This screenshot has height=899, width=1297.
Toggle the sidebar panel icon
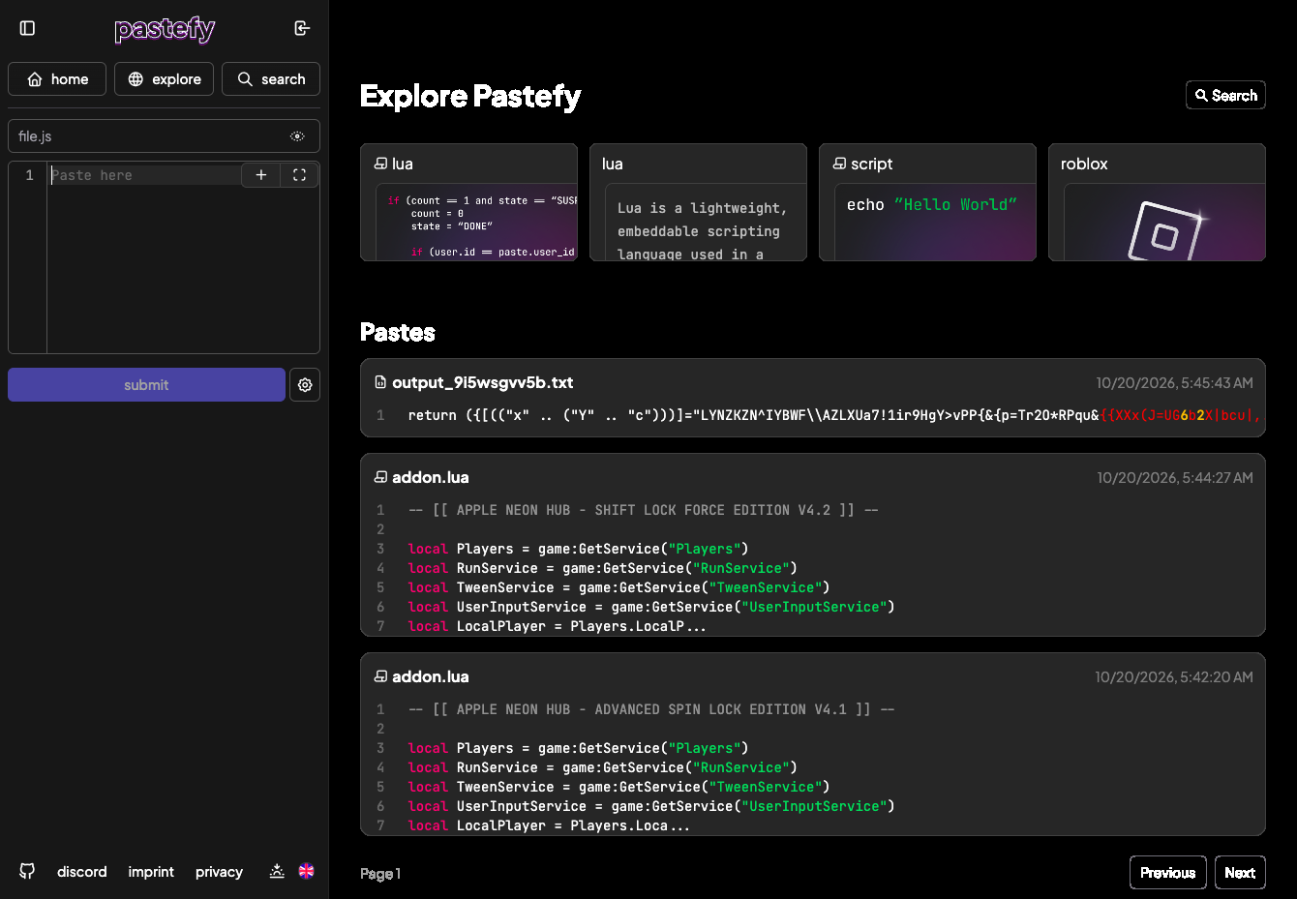tap(27, 28)
